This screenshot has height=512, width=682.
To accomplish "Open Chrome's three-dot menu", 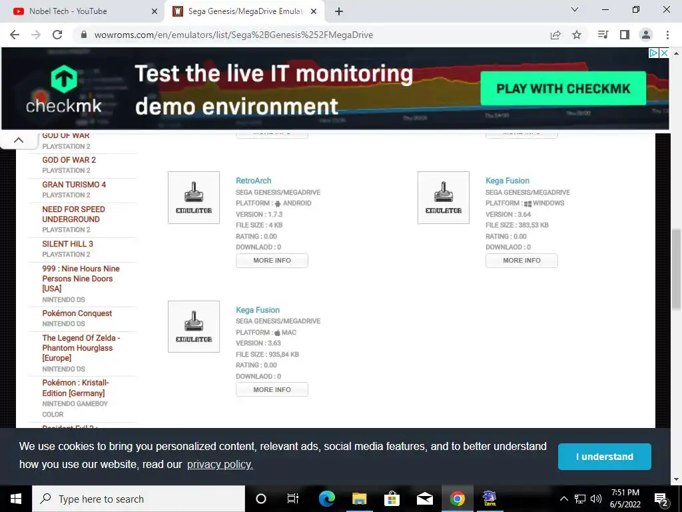I will click(x=667, y=35).
